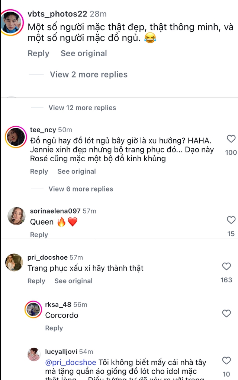The width and height of the screenshot is (238, 380).
Task: Tap the heart next to pri_docshoe's comment
Action: click(x=226, y=266)
